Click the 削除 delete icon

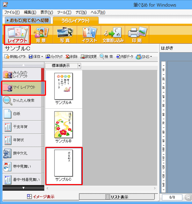[71, 57]
